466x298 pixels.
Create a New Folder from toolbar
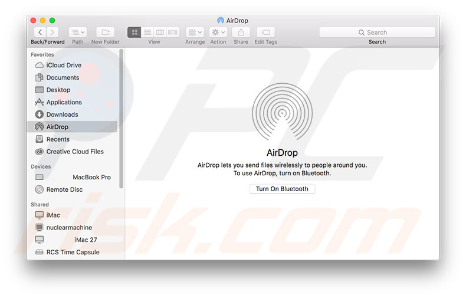coord(105,32)
